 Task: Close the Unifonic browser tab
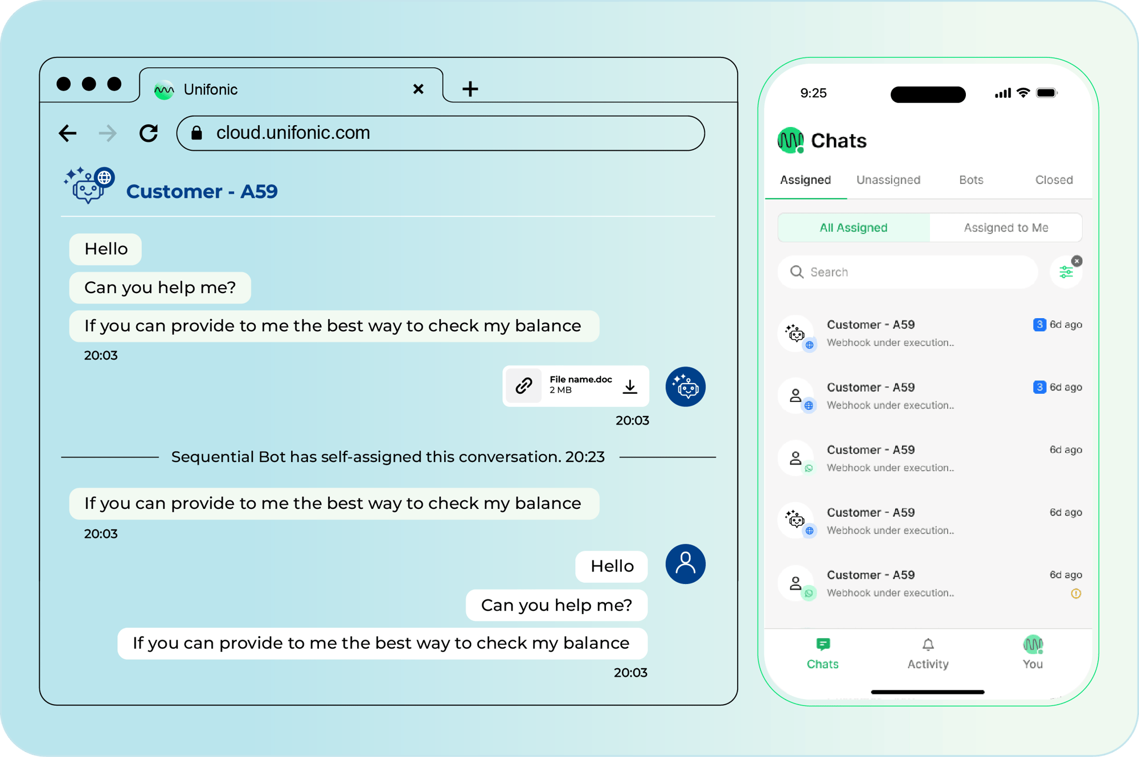pos(418,89)
